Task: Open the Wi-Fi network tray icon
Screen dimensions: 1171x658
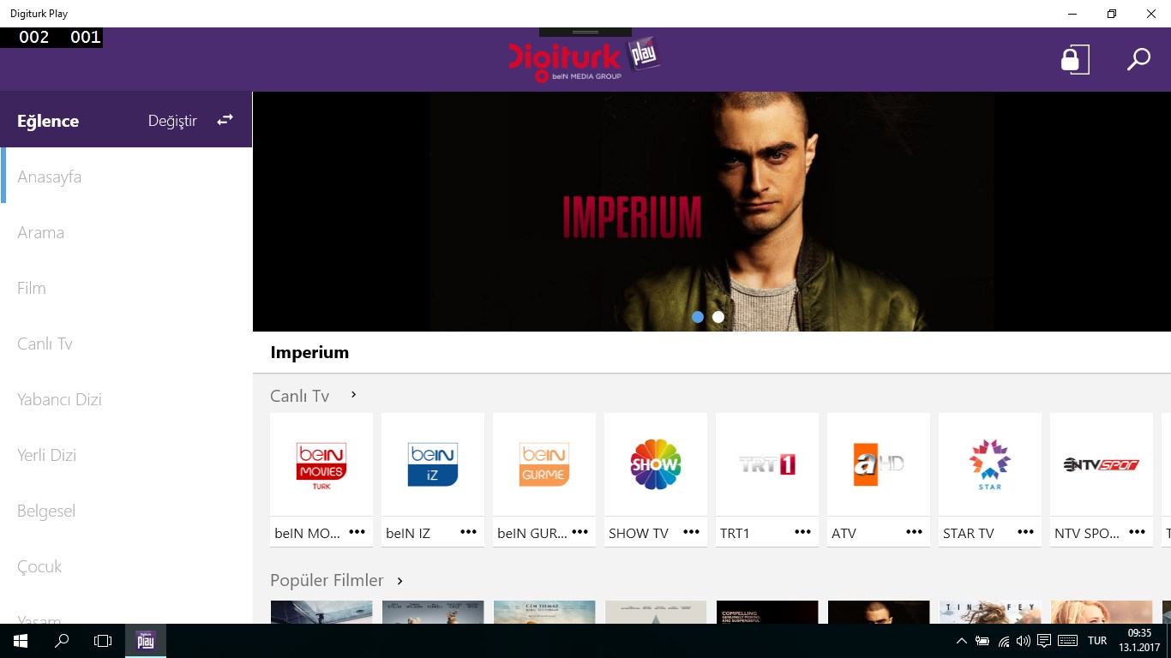Action: tap(1003, 641)
